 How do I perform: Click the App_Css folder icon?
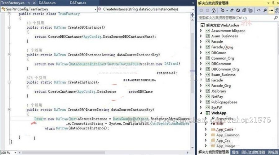pos(213,140)
